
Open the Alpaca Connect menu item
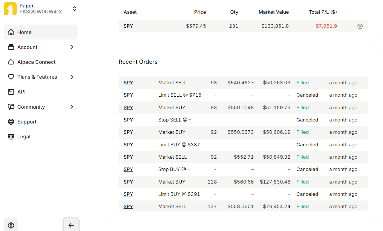coord(36,62)
